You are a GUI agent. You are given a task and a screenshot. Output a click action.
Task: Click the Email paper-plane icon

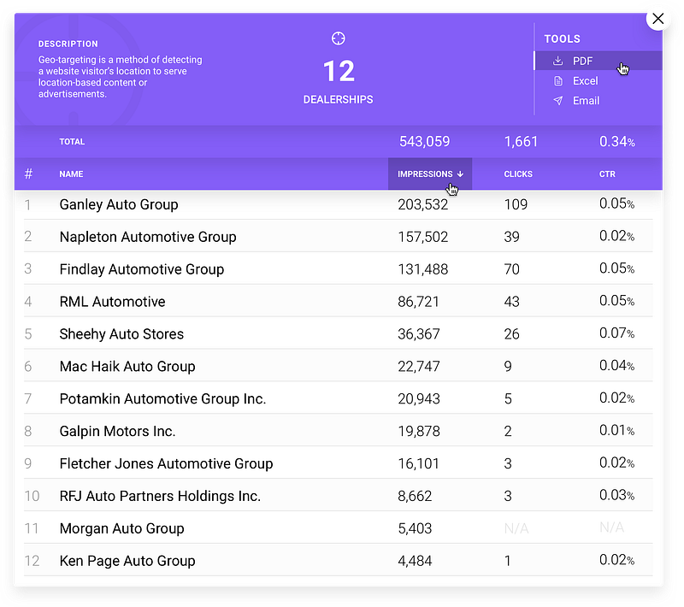557,101
